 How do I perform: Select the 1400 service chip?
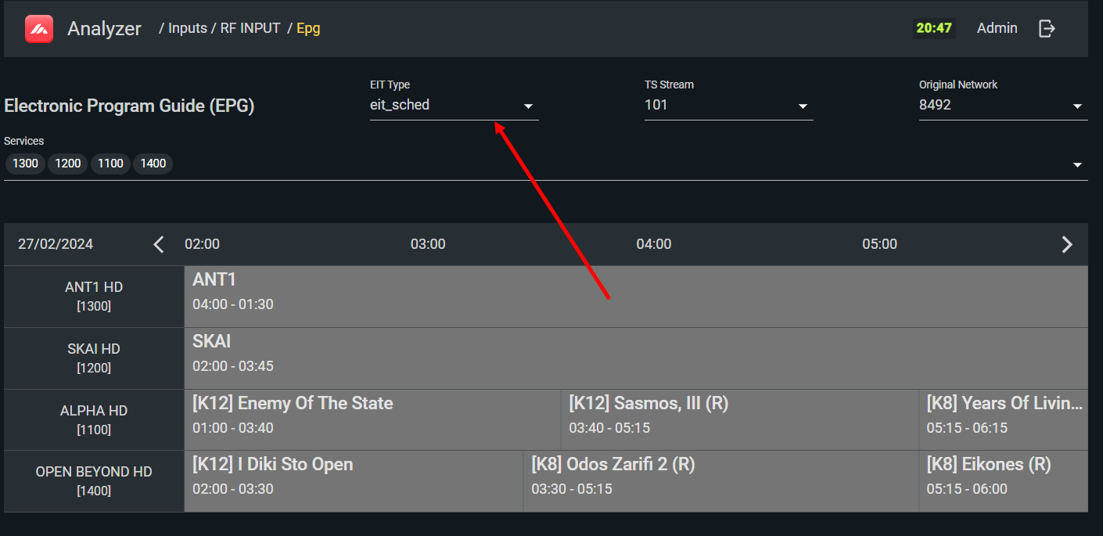point(153,164)
